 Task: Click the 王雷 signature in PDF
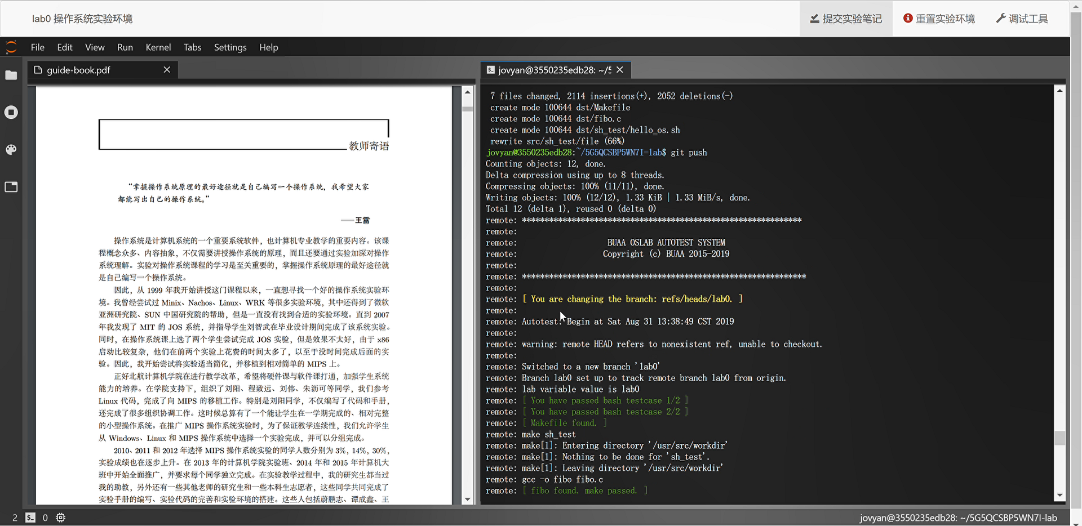[362, 220]
